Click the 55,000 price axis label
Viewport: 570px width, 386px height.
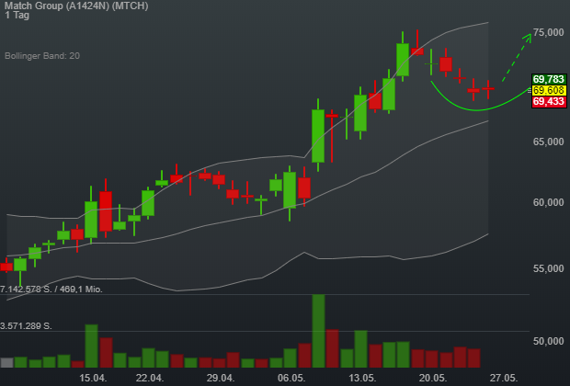click(x=549, y=268)
